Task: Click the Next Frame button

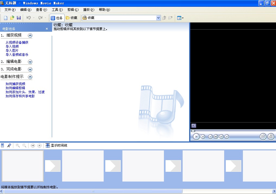Action: (x=221, y=137)
